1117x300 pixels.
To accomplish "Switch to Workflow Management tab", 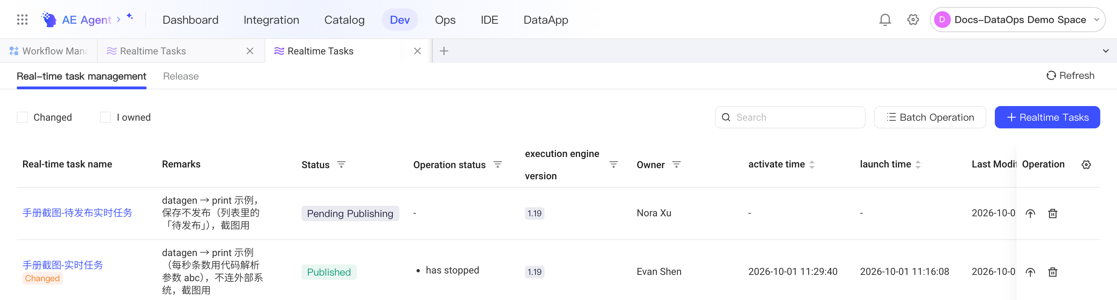I will point(49,51).
